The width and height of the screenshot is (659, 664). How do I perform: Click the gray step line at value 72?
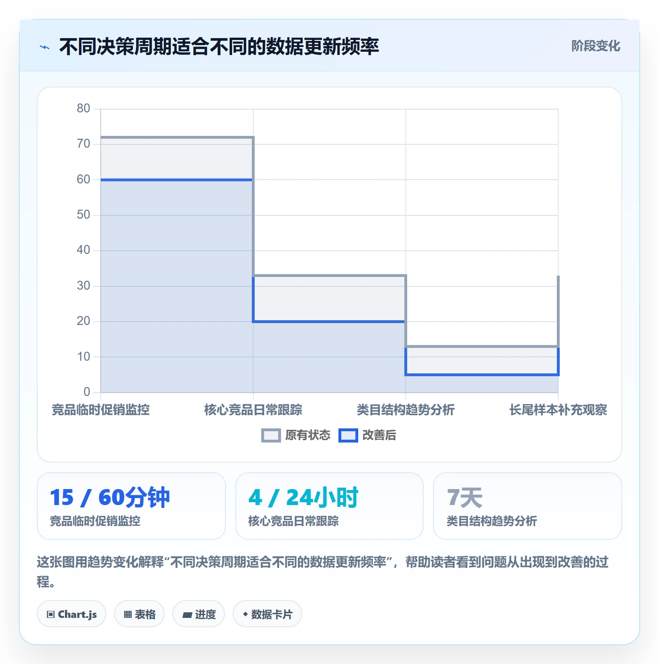coord(177,137)
